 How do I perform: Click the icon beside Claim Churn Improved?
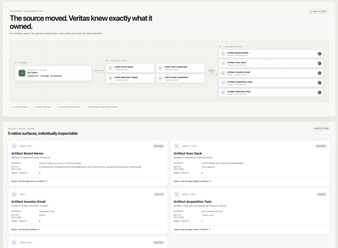(x=160, y=68)
